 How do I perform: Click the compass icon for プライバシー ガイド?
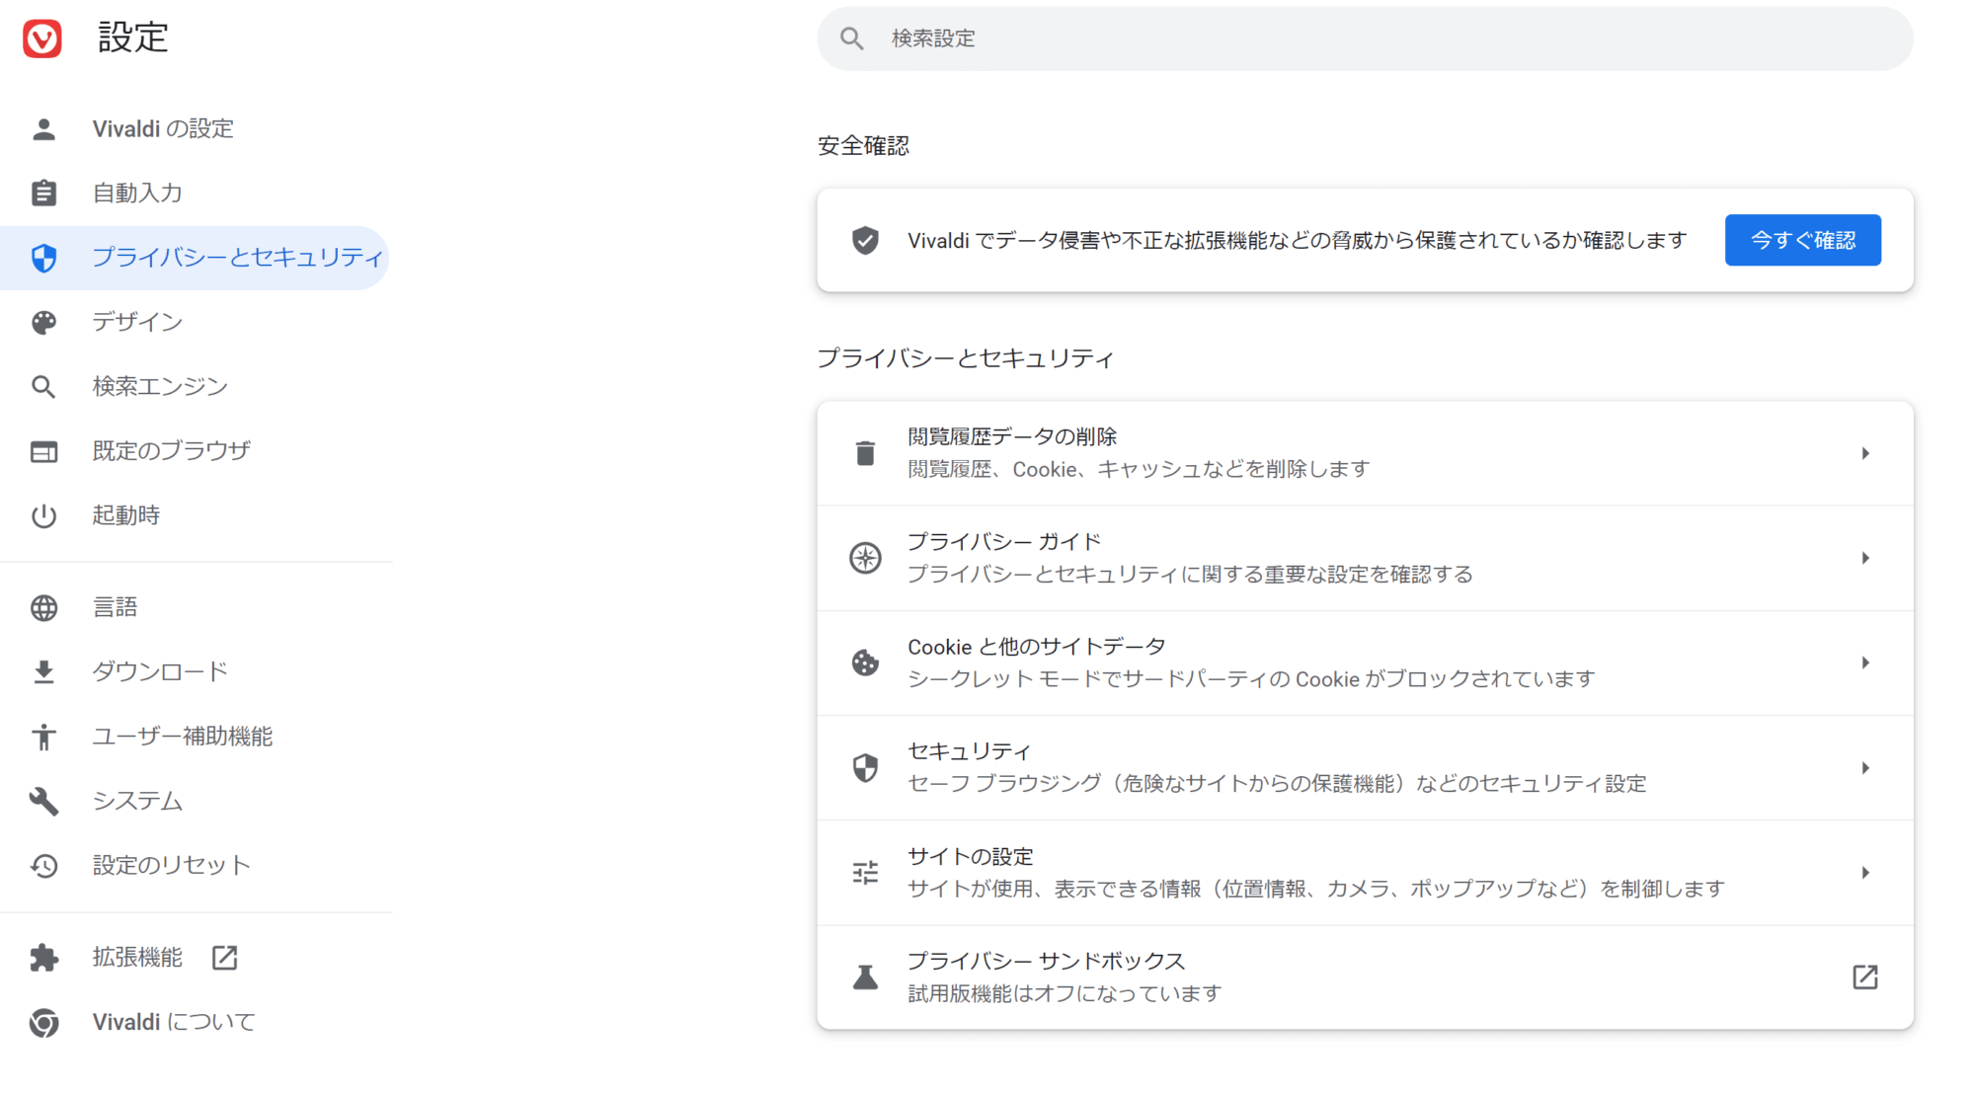pos(865,558)
